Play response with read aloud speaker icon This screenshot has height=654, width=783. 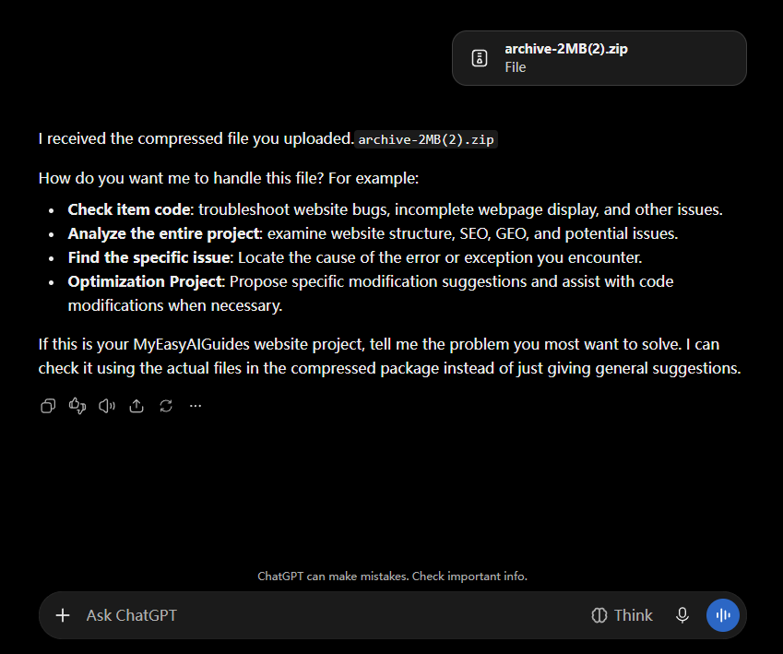(x=107, y=406)
